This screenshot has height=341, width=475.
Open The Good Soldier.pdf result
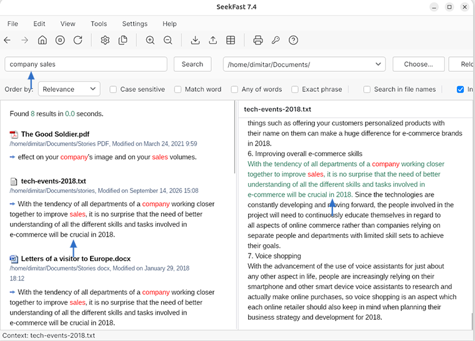55,134
